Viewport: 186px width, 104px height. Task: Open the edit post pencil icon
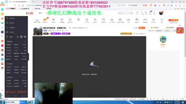pyautogui.click(x=153, y=20)
